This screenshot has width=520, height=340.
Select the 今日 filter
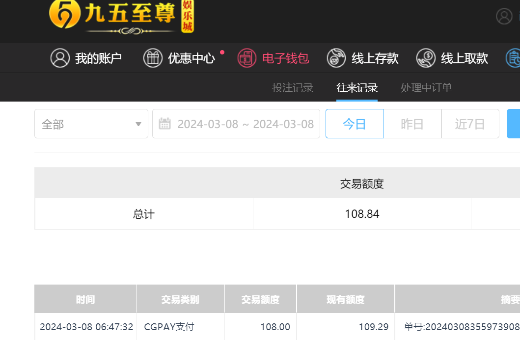(355, 124)
